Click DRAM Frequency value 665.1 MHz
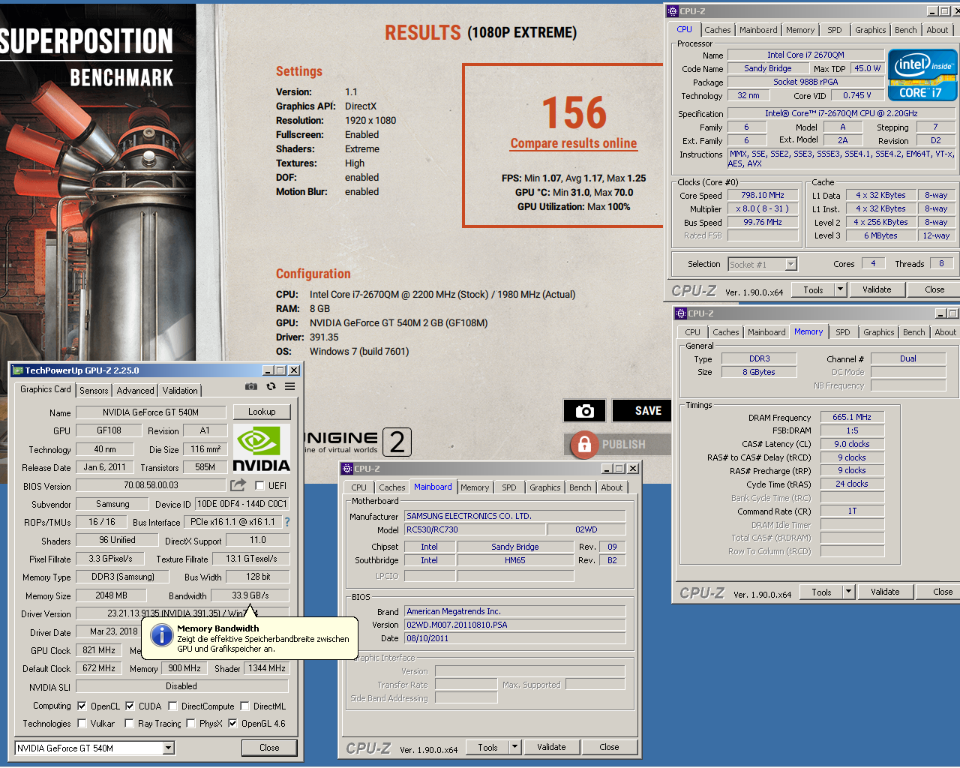The image size is (960, 768). pos(852,417)
